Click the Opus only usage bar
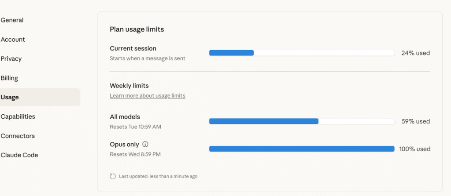This screenshot has width=451, height=196. (302, 149)
